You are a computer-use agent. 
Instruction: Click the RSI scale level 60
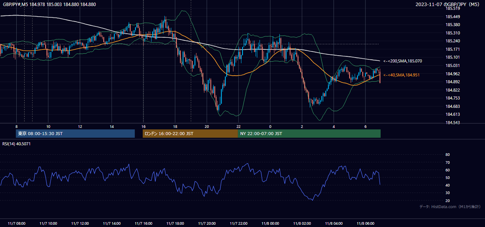point(447,170)
